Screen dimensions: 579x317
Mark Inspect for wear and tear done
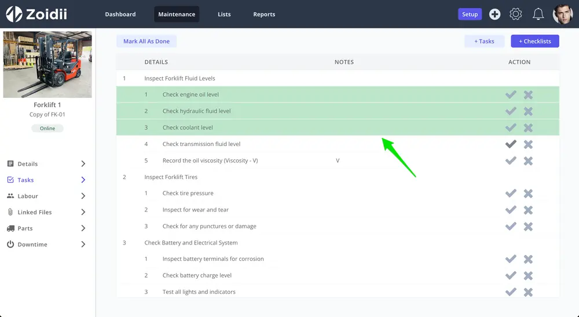511,209
